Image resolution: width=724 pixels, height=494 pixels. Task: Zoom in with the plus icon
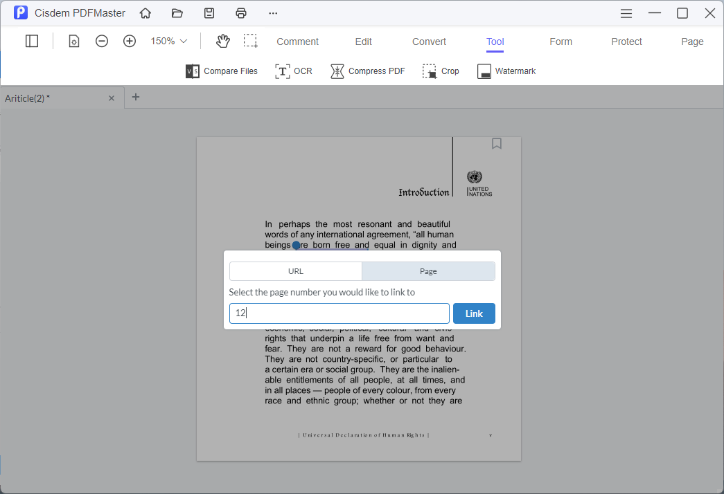click(x=130, y=41)
